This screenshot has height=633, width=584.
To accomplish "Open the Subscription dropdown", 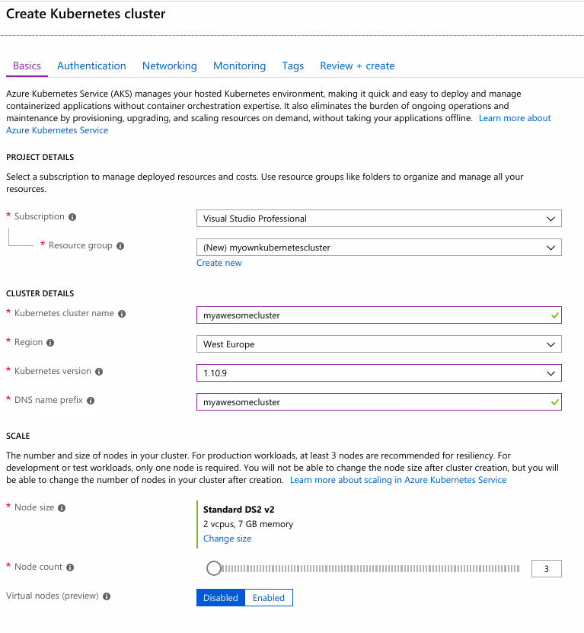I will point(378,219).
